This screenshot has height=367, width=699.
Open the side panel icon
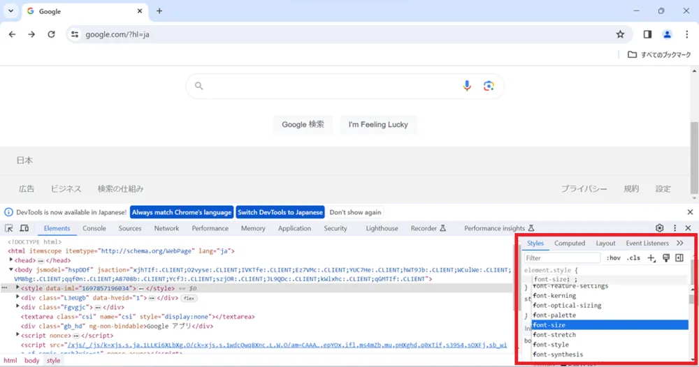(x=647, y=34)
